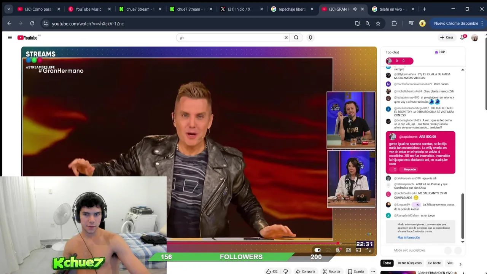The height and width of the screenshot is (274, 487).
Task: Open video player settings gear
Action: pyautogui.click(x=338, y=250)
